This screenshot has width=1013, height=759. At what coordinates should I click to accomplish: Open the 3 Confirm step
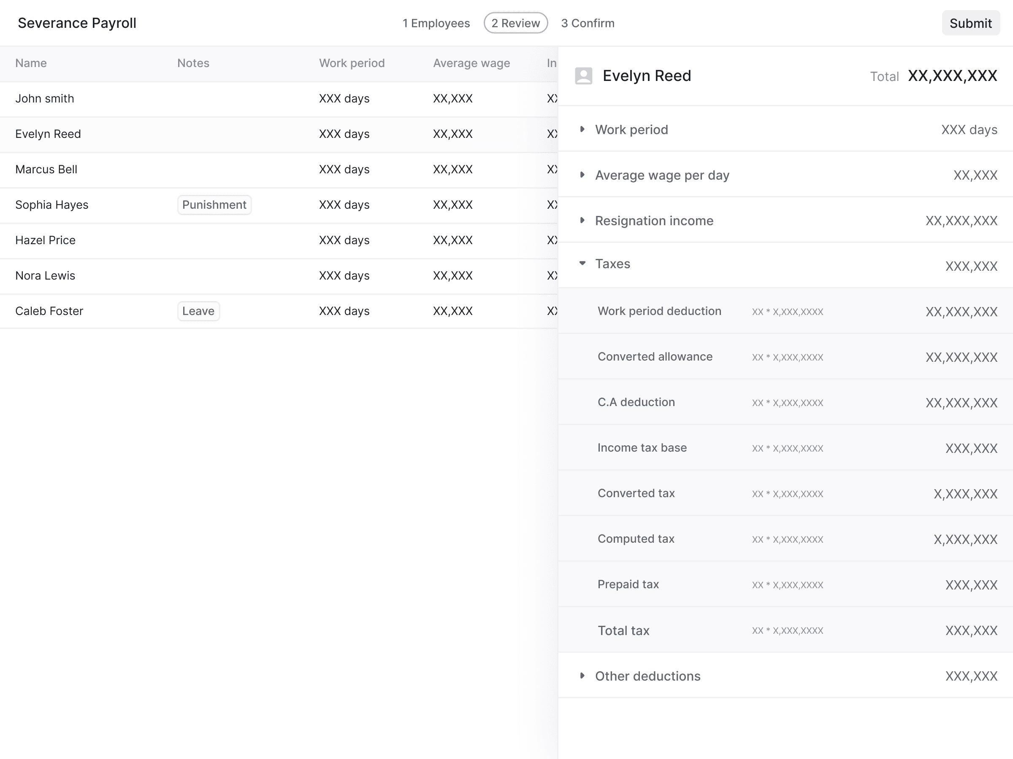(x=588, y=23)
